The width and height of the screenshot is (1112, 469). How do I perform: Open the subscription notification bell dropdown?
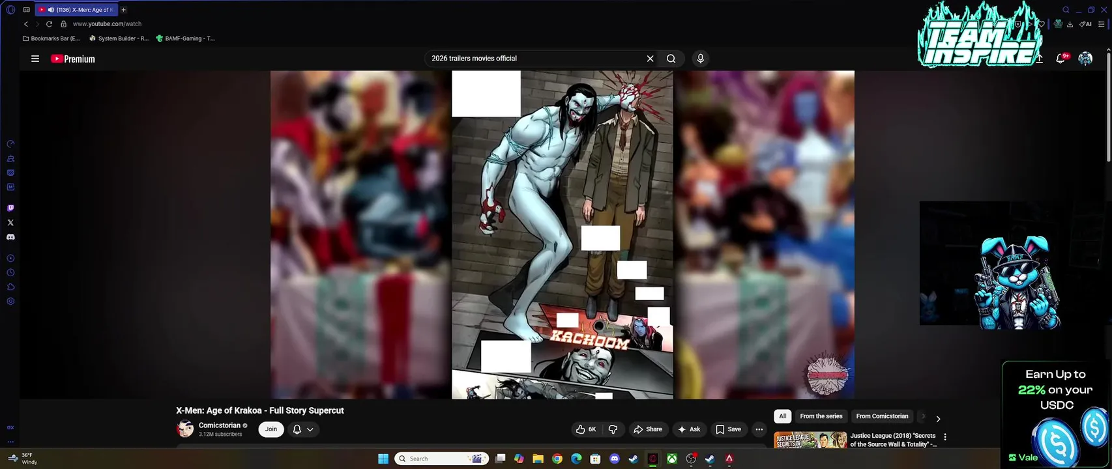[303, 429]
